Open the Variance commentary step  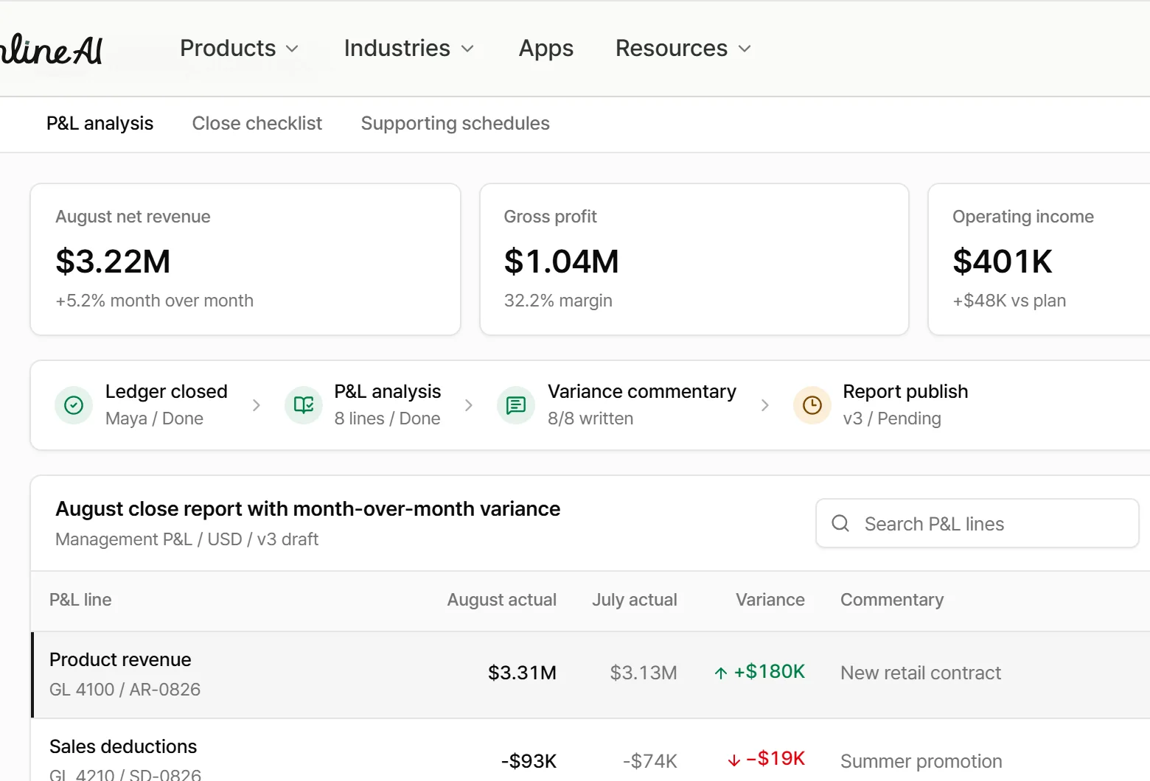coord(617,405)
